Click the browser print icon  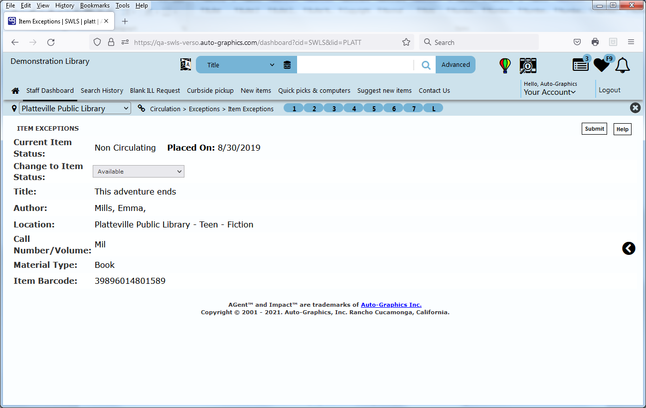pos(595,42)
